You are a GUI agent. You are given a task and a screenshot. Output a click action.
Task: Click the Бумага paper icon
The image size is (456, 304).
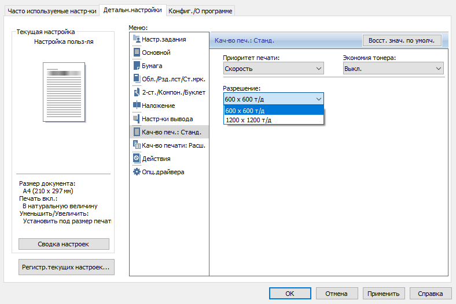(x=137, y=66)
